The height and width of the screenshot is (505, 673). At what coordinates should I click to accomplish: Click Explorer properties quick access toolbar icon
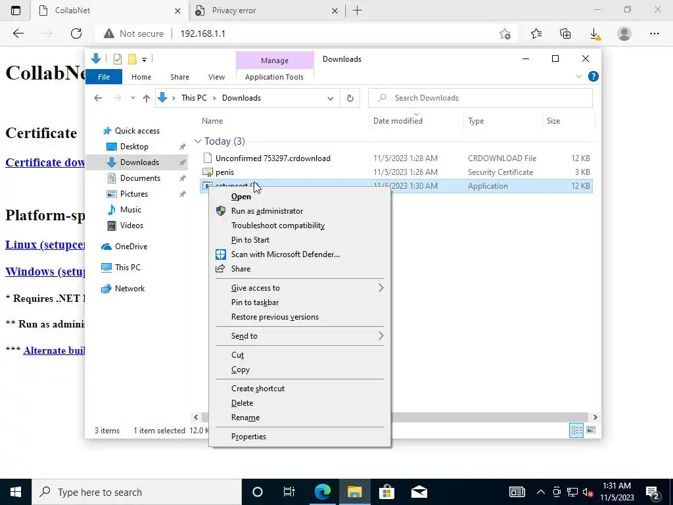point(117,59)
